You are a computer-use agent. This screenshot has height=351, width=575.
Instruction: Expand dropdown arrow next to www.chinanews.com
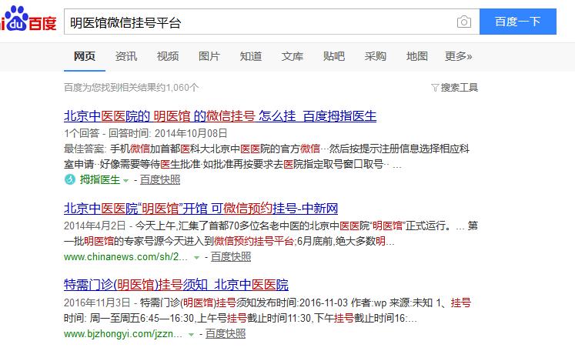tap(196, 257)
